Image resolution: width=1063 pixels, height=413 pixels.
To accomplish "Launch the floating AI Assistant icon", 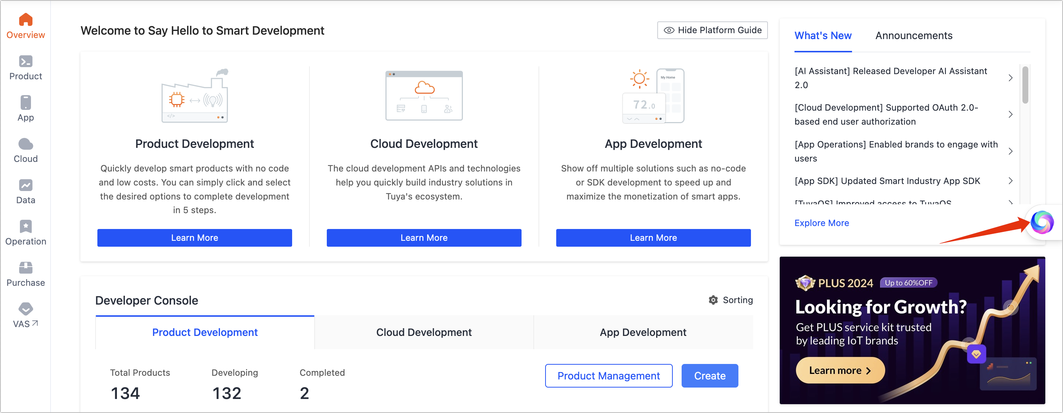I will 1042,222.
